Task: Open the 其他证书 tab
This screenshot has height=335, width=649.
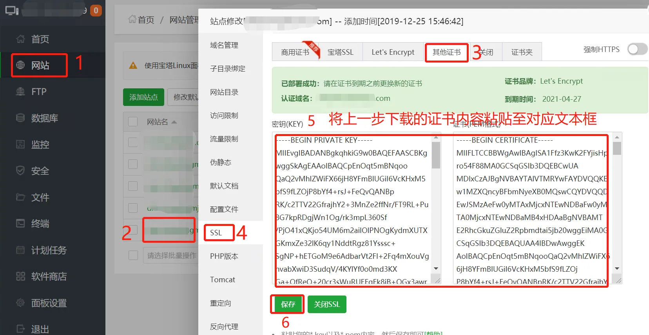Action: tap(447, 52)
